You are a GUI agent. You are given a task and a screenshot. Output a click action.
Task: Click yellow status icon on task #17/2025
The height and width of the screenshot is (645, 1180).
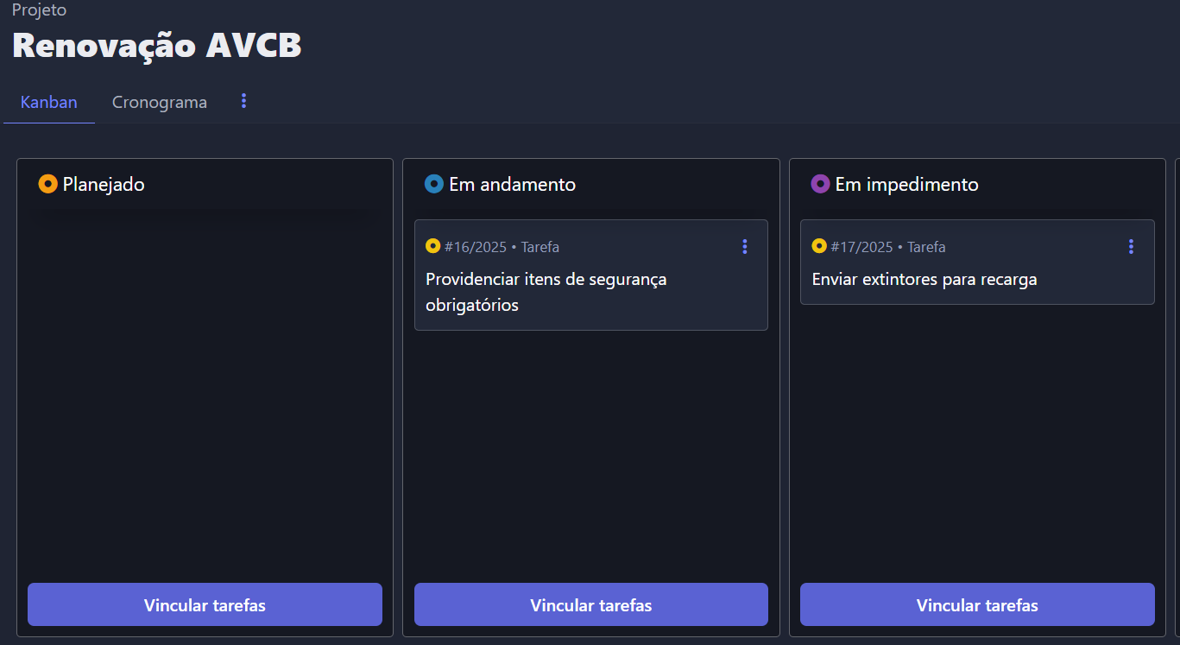click(x=819, y=246)
